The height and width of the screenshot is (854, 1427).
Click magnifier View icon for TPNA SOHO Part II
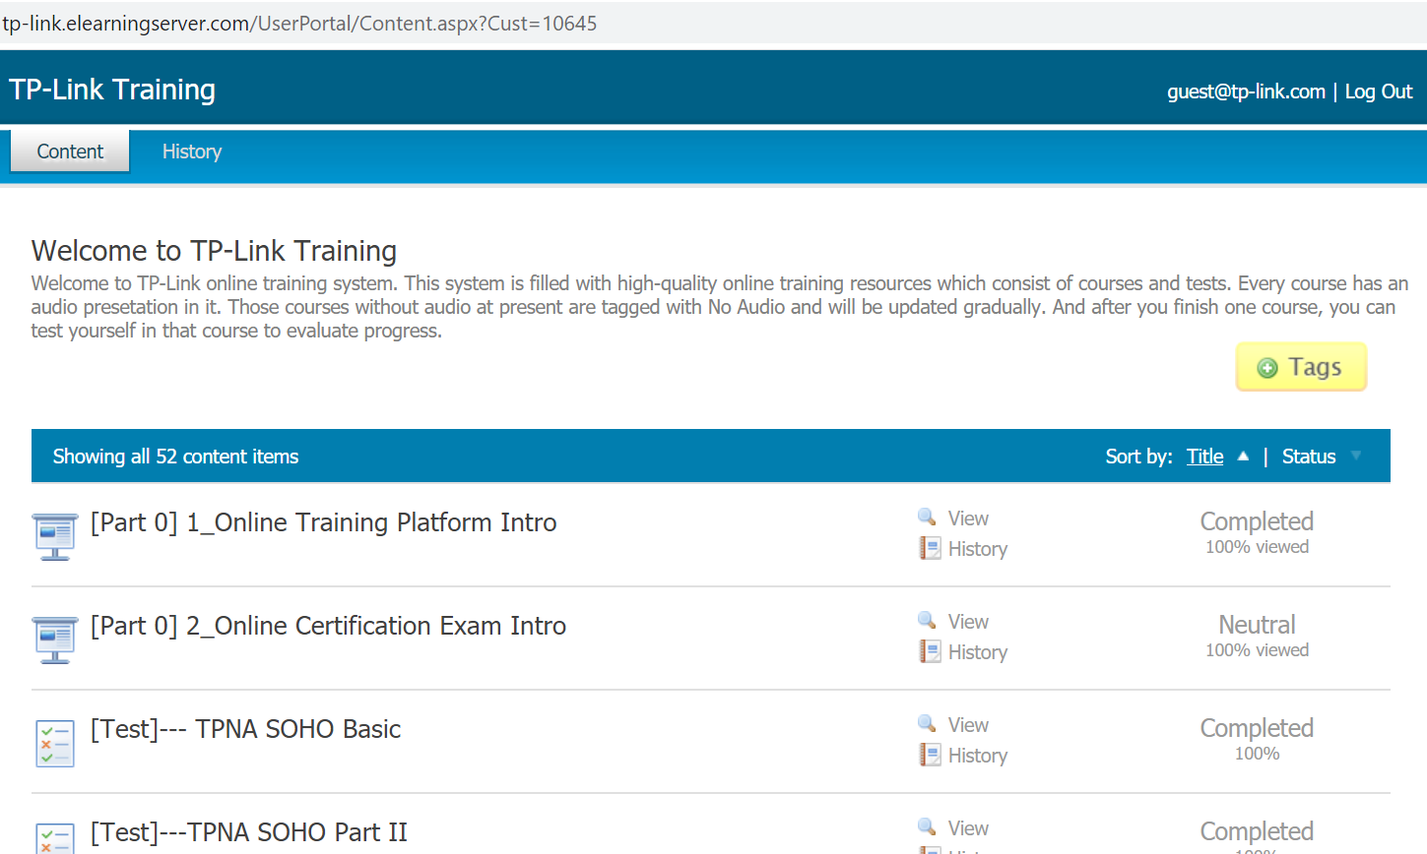tap(928, 826)
